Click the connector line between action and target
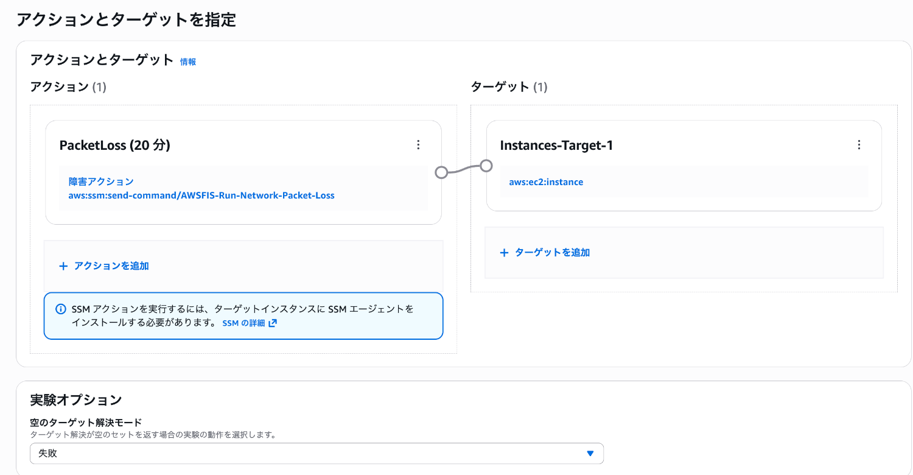 point(464,169)
